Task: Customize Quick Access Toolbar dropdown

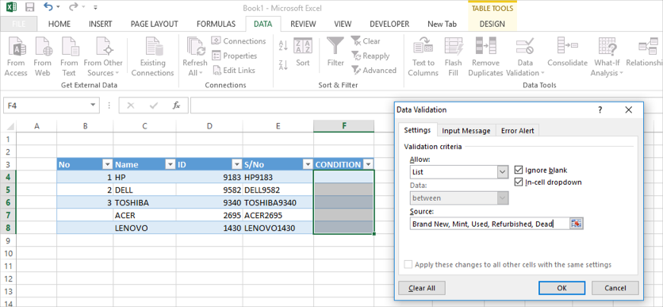Action: tap(95, 7)
